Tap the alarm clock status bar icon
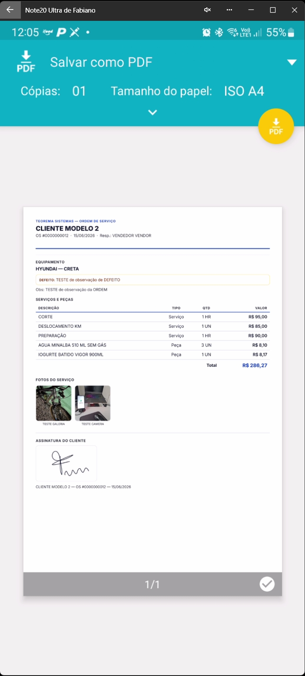The height and width of the screenshot is (676, 305). (206, 32)
